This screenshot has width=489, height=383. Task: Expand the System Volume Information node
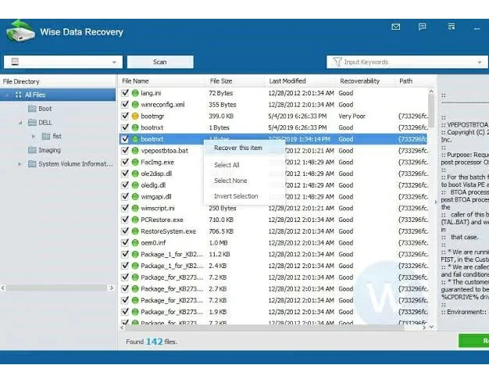pyautogui.click(x=20, y=164)
